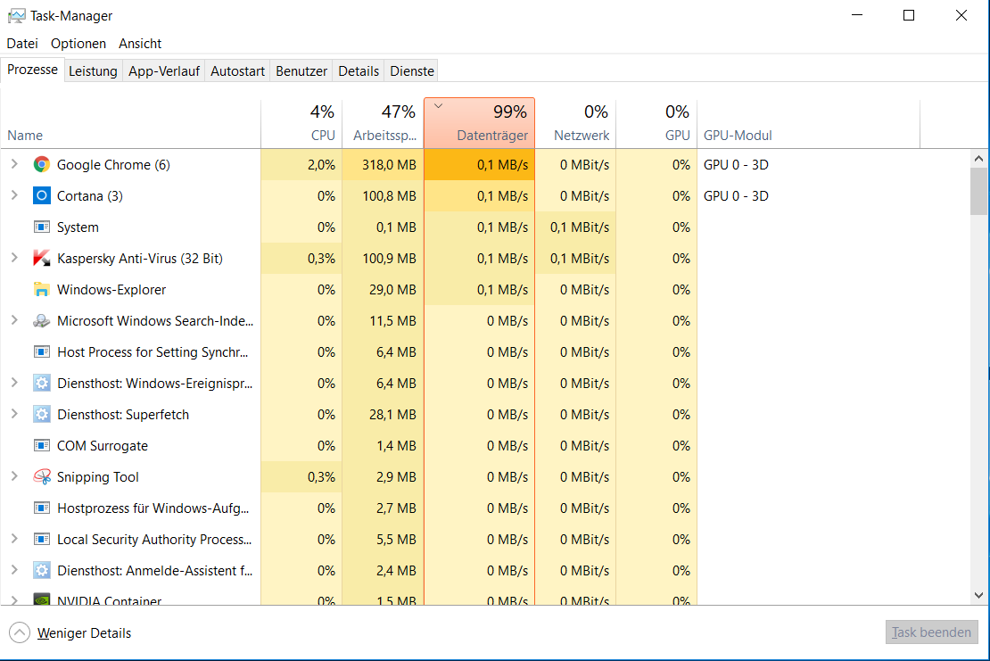This screenshot has height=661, width=990.
Task: Click the Snipping Tool scissors icon
Action: 42,476
